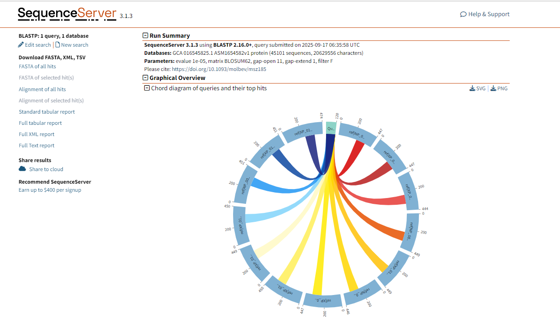The image size is (560, 326).
Task: Click the SVG download icon
Action: point(472,88)
